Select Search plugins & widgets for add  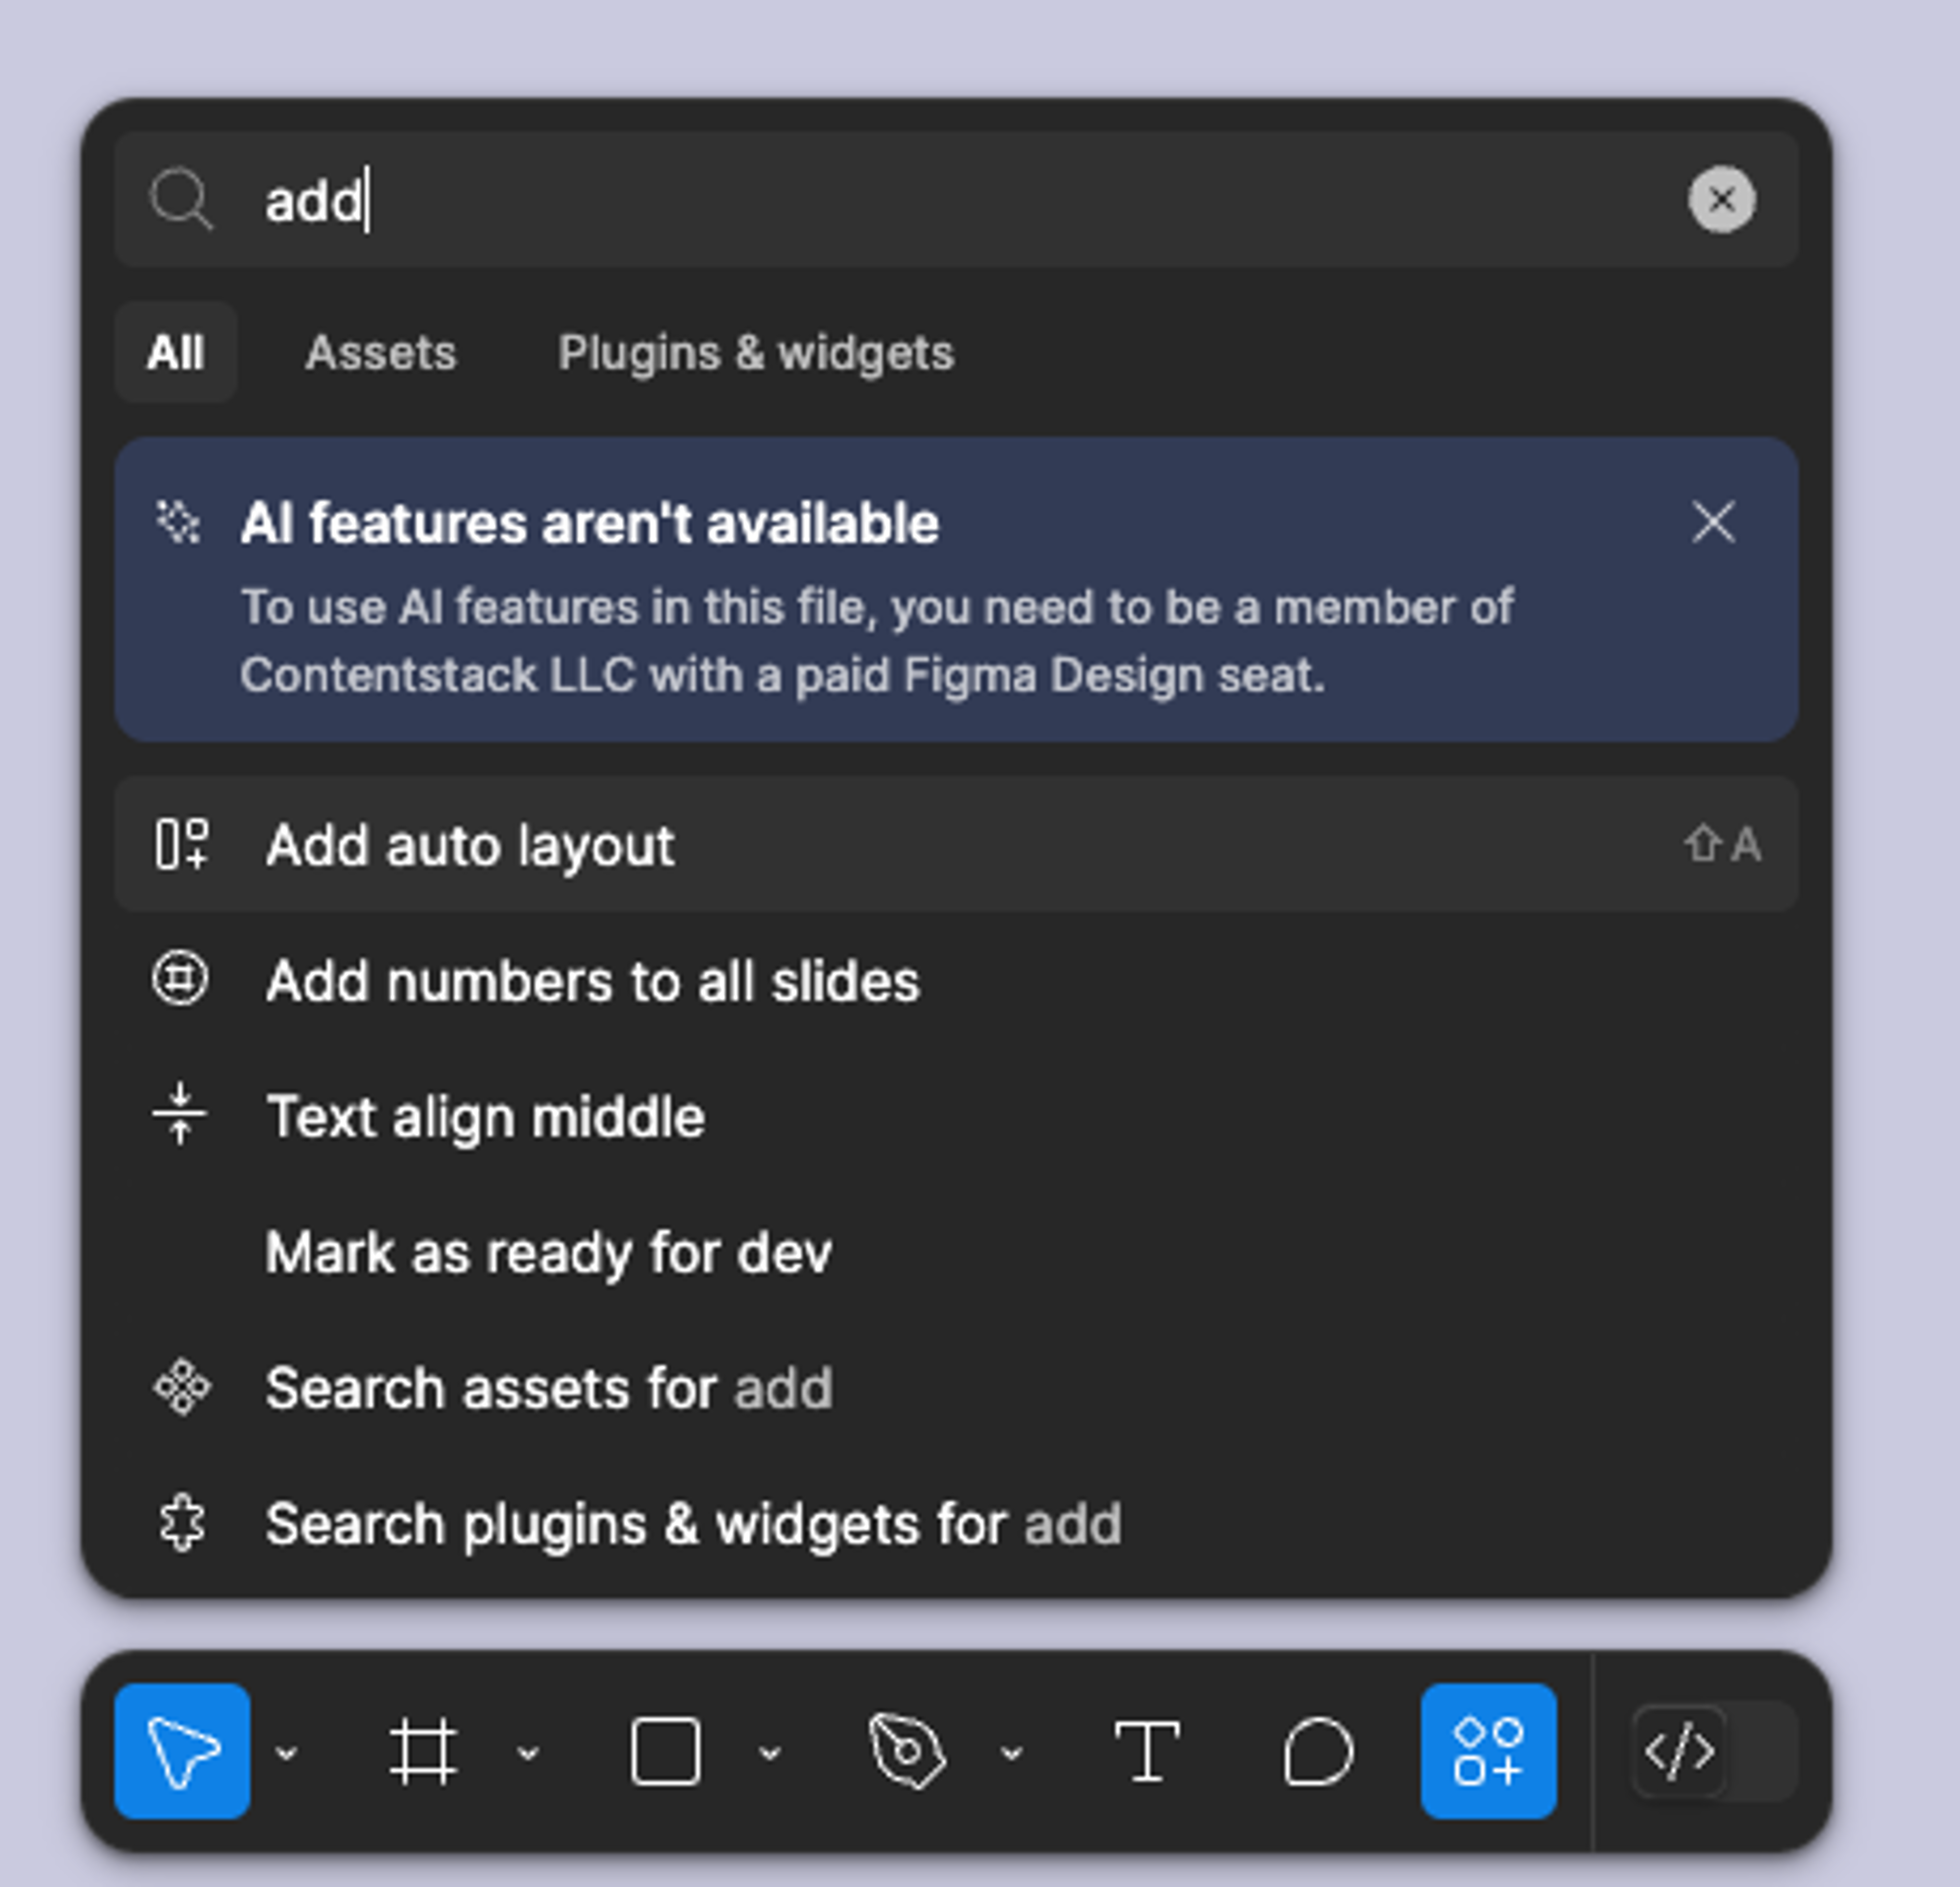tap(956, 1523)
